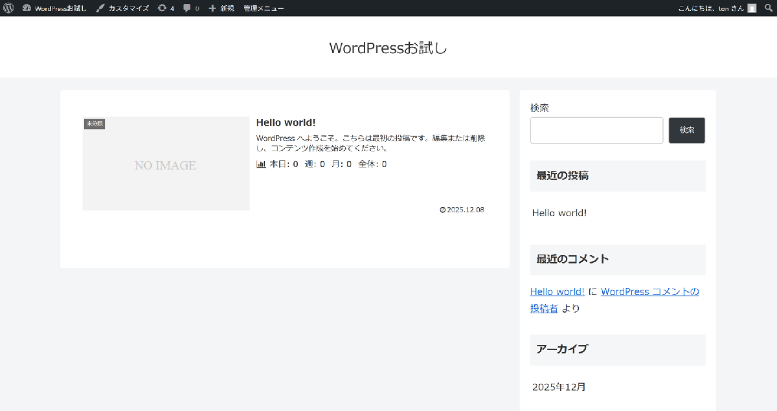Open the 2025年12月 archive link
This screenshot has height=411, width=777.
[559, 387]
